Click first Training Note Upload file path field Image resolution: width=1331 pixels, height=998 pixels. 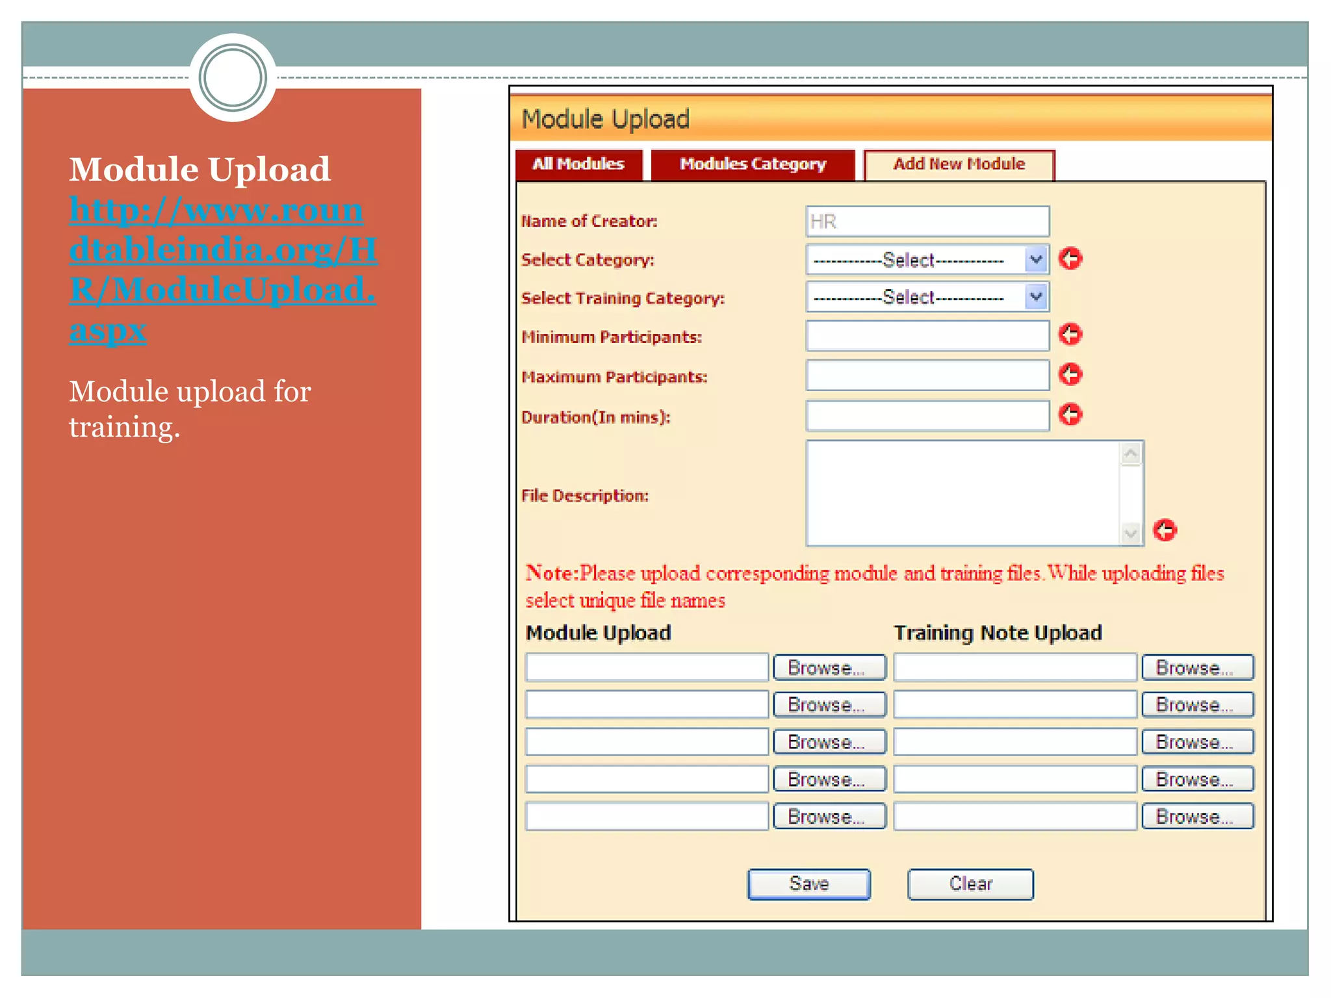tap(1015, 667)
